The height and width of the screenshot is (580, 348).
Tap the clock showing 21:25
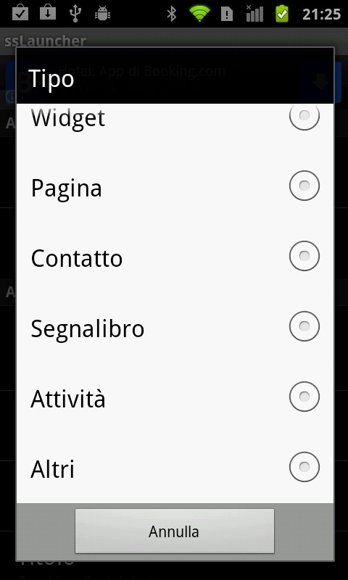click(x=321, y=14)
